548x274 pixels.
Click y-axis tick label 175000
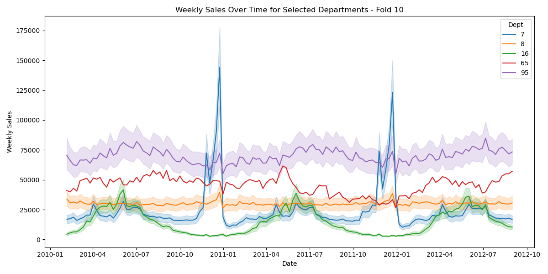28,31
